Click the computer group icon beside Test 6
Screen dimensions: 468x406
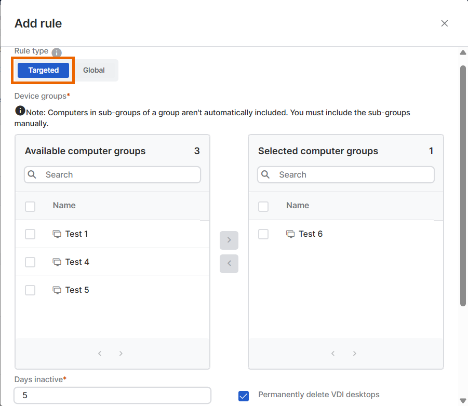click(x=290, y=234)
